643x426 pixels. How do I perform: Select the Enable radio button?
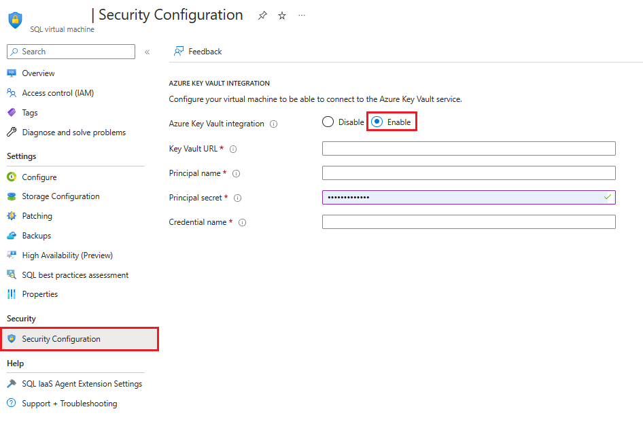click(377, 121)
